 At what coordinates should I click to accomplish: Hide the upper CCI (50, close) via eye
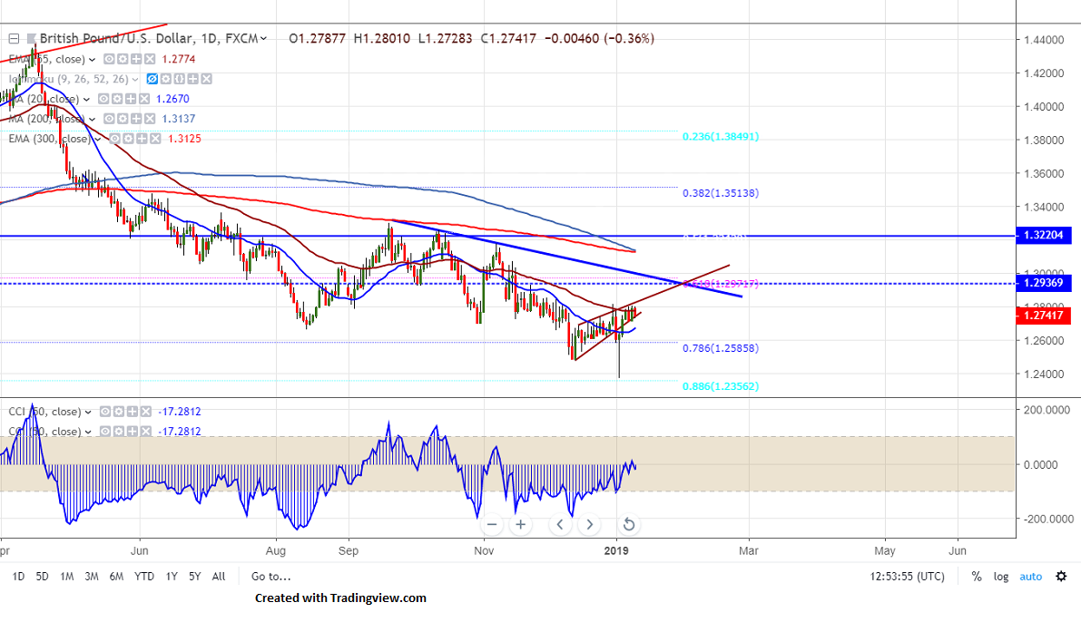[104, 412]
